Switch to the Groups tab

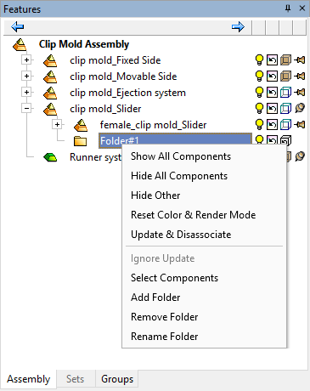click(117, 379)
